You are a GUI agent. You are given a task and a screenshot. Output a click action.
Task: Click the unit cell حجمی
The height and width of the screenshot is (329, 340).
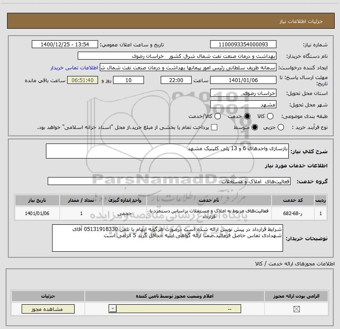[x=125, y=213]
